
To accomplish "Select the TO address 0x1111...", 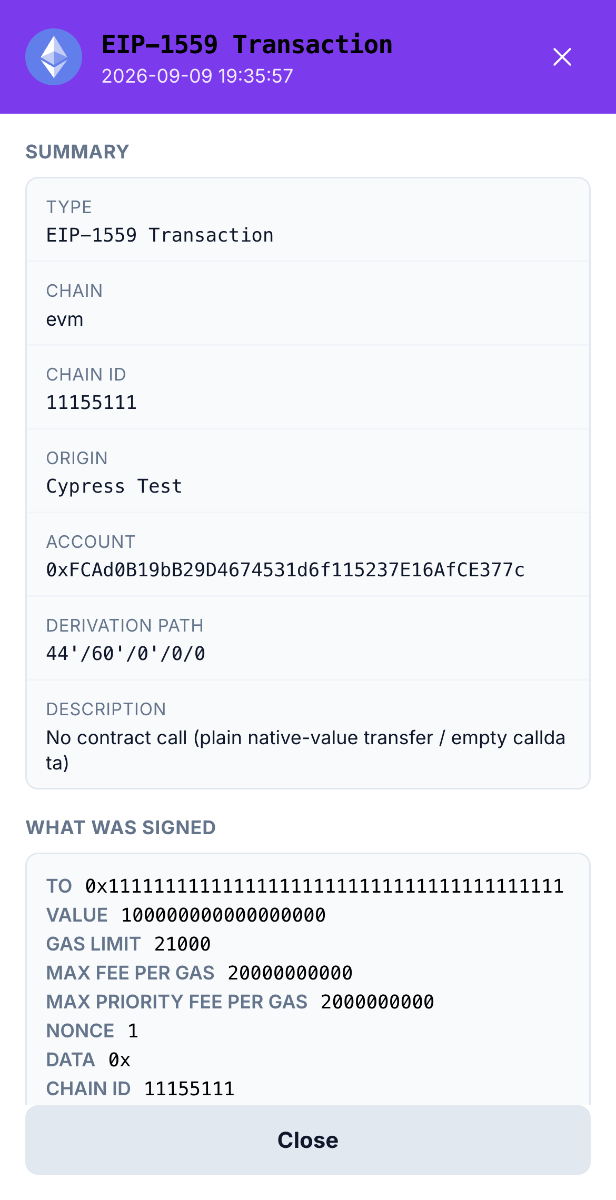I will coord(324,886).
